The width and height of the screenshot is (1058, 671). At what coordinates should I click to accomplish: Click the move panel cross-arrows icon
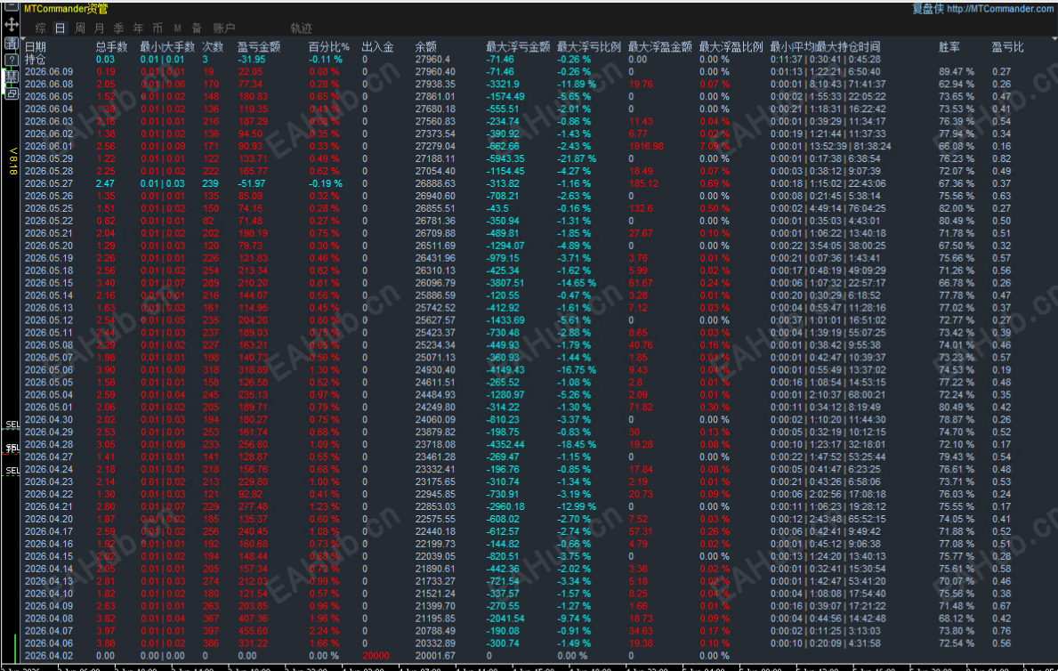pos(11,26)
